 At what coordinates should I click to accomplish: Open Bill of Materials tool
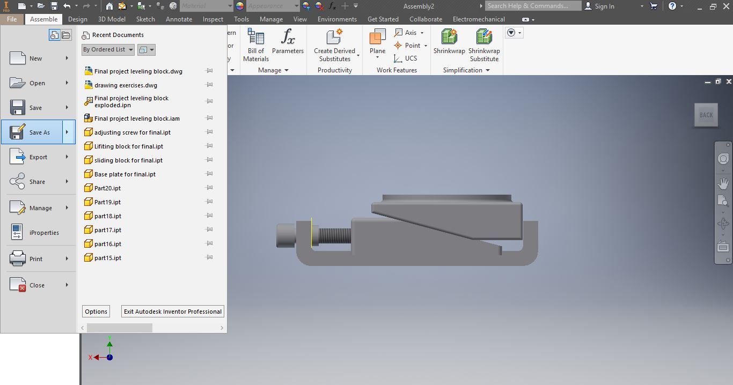click(x=256, y=45)
